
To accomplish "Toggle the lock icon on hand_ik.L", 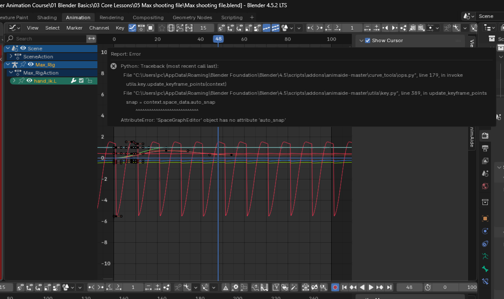I will tap(89, 80).
